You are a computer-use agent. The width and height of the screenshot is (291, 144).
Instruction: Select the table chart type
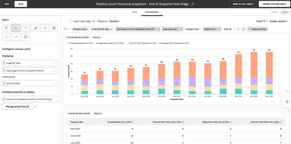pos(26,37)
